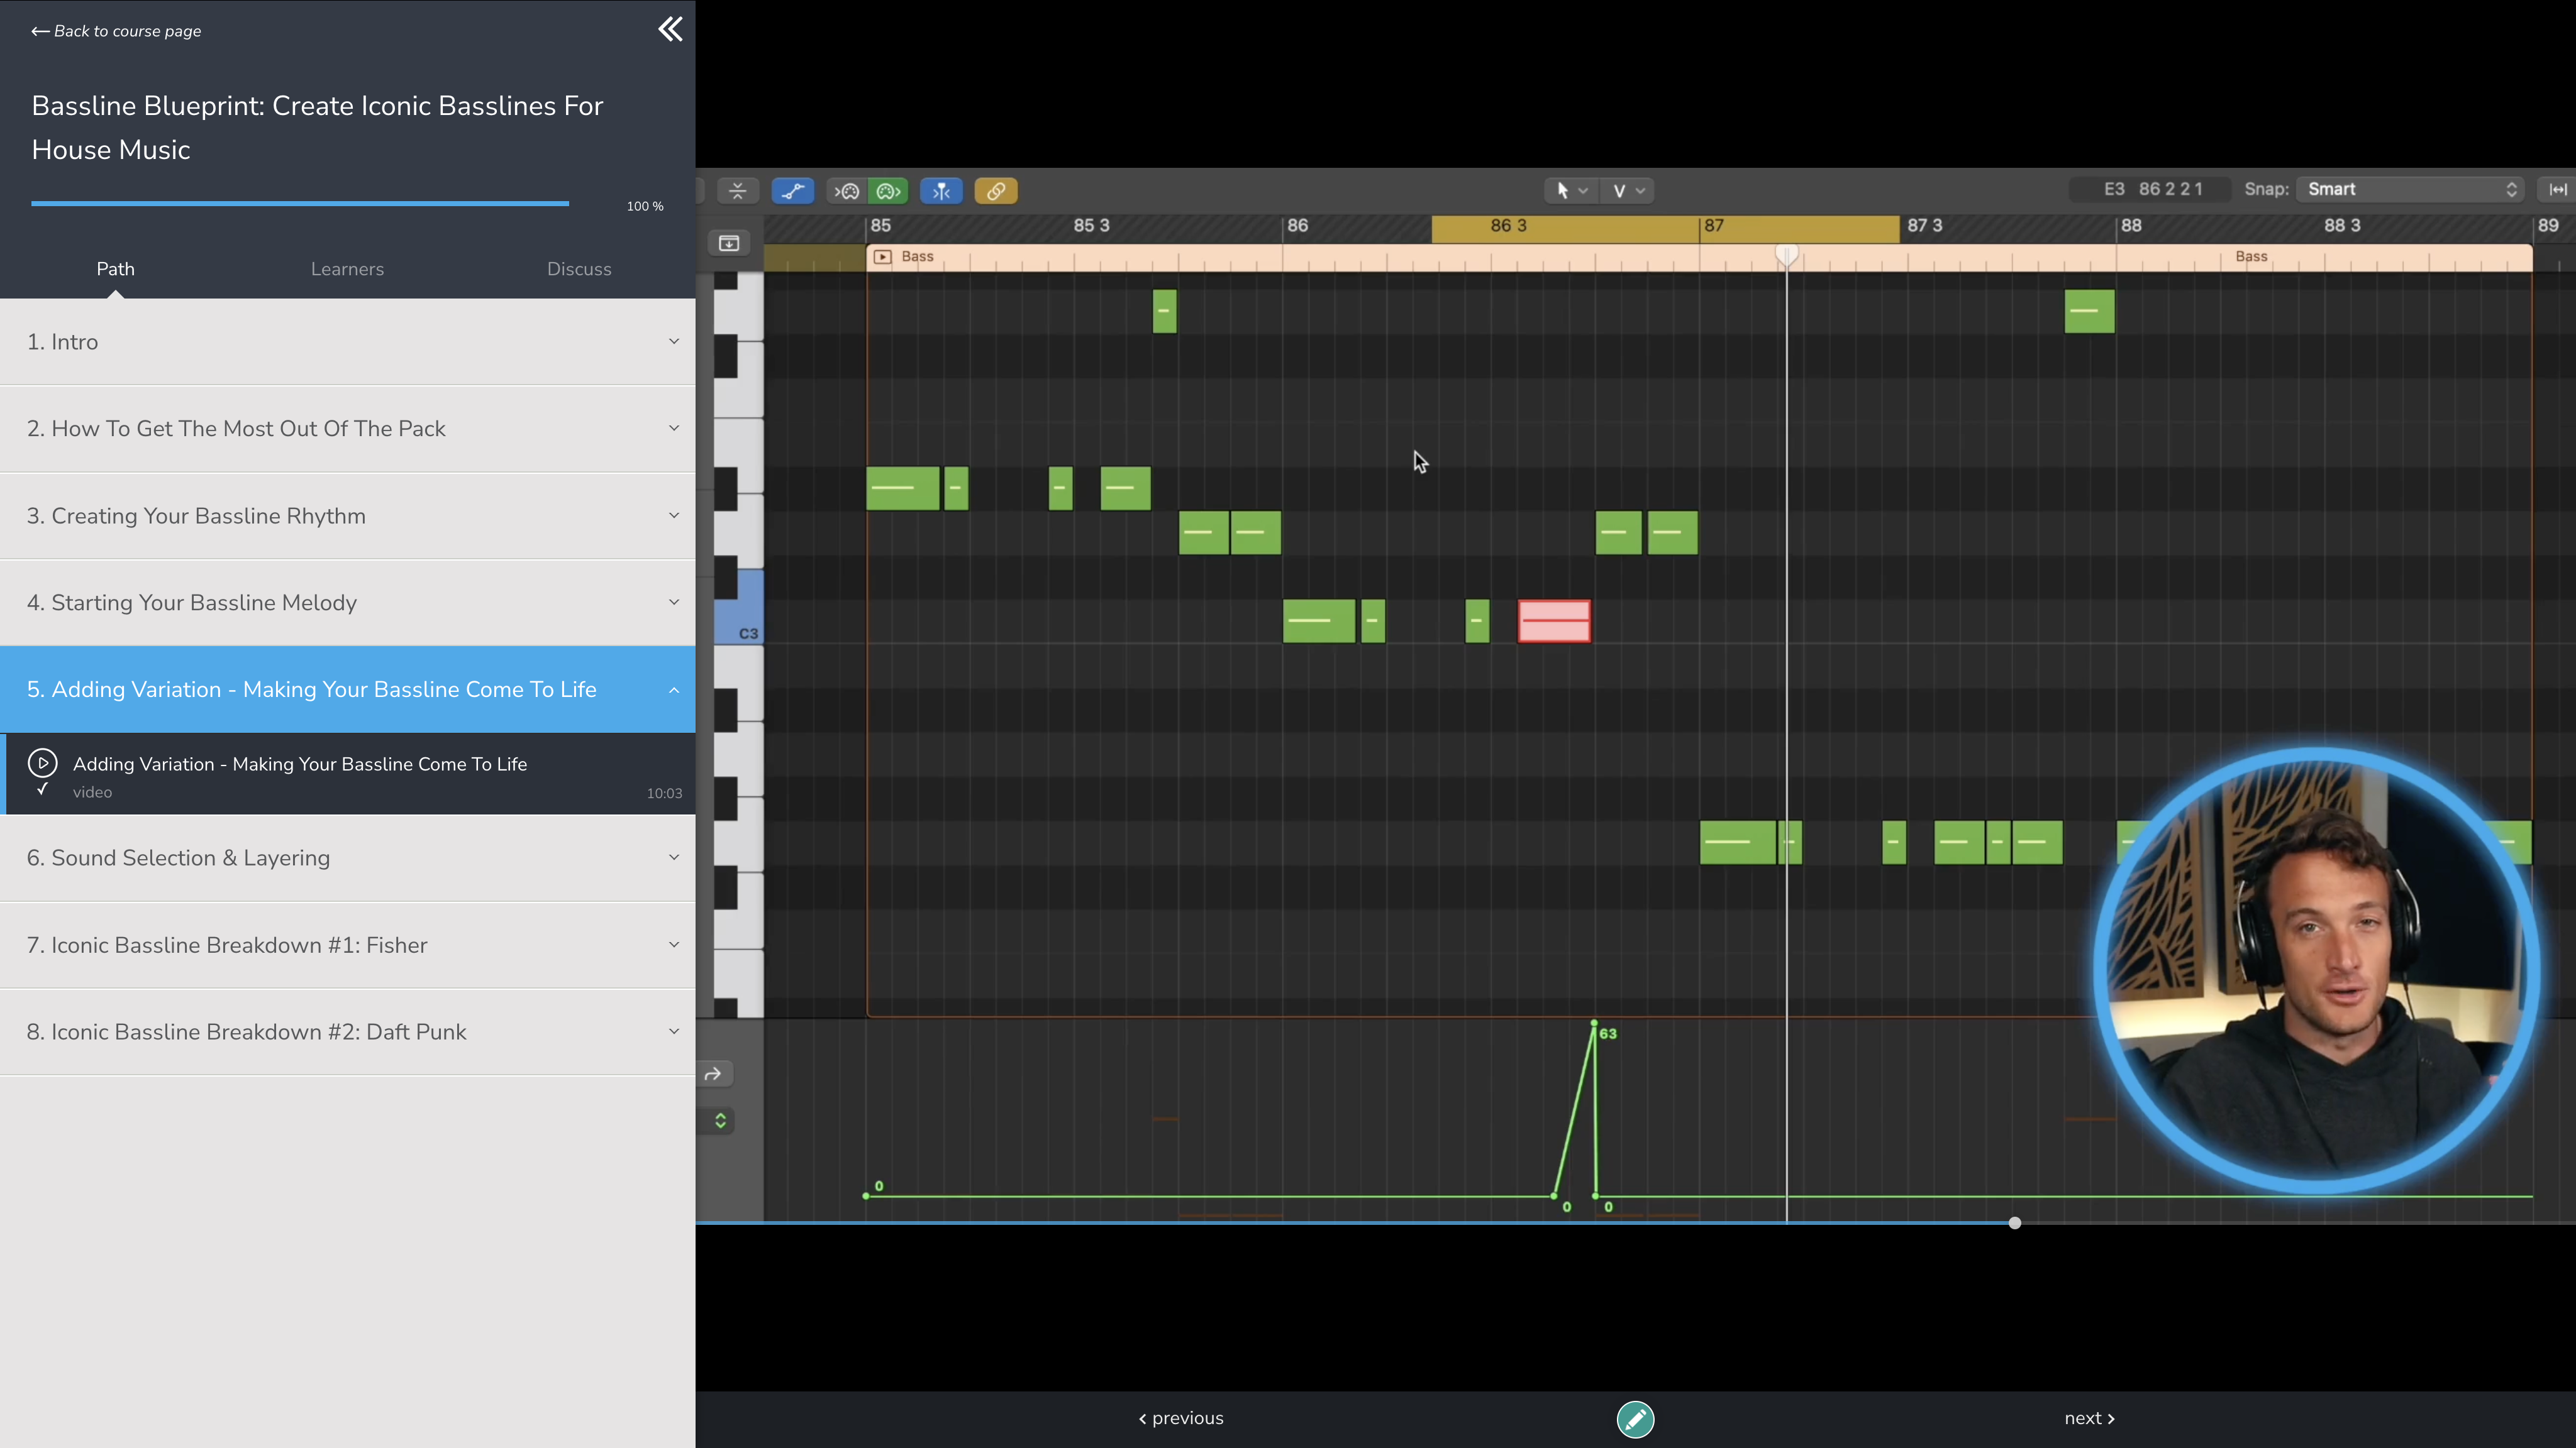The height and width of the screenshot is (1448, 2576).
Task: Select the Path tab
Action: [115, 269]
